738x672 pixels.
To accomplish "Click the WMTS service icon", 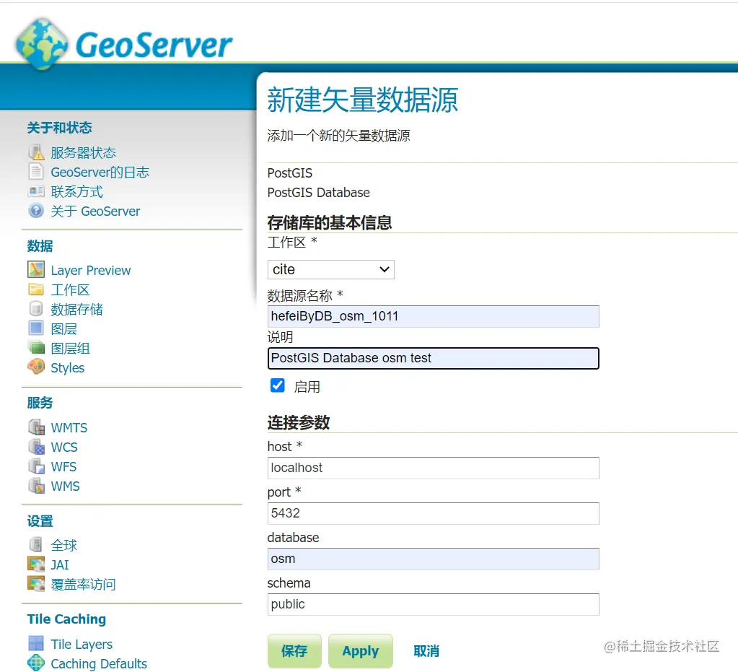I will (x=36, y=427).
